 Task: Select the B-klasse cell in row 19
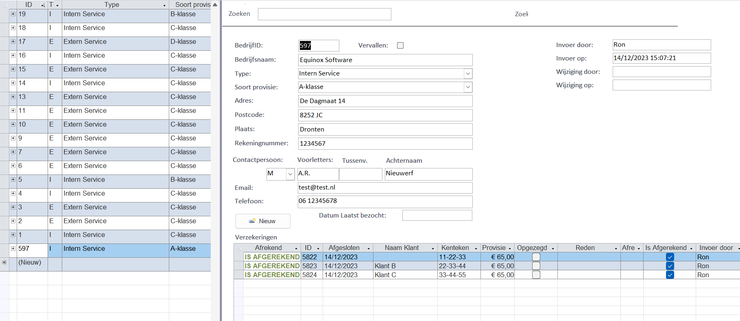pos(190,16)
